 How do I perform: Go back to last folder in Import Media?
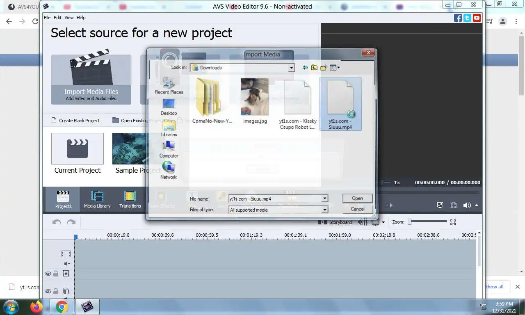(x=305, y=68)
